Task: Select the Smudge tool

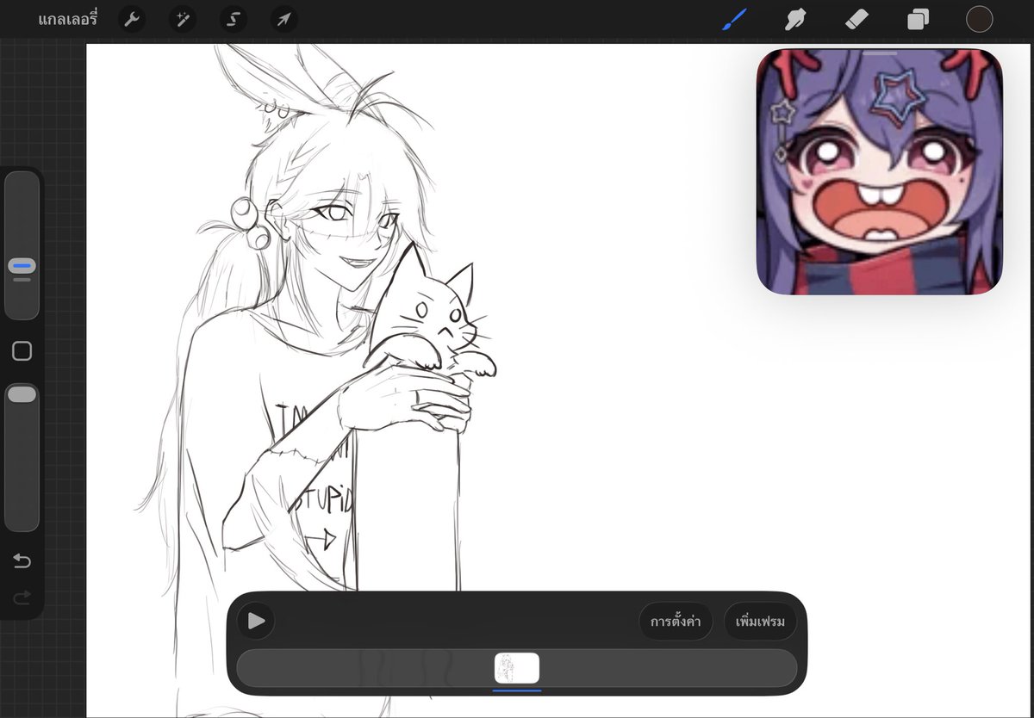Action: [794, 19]
